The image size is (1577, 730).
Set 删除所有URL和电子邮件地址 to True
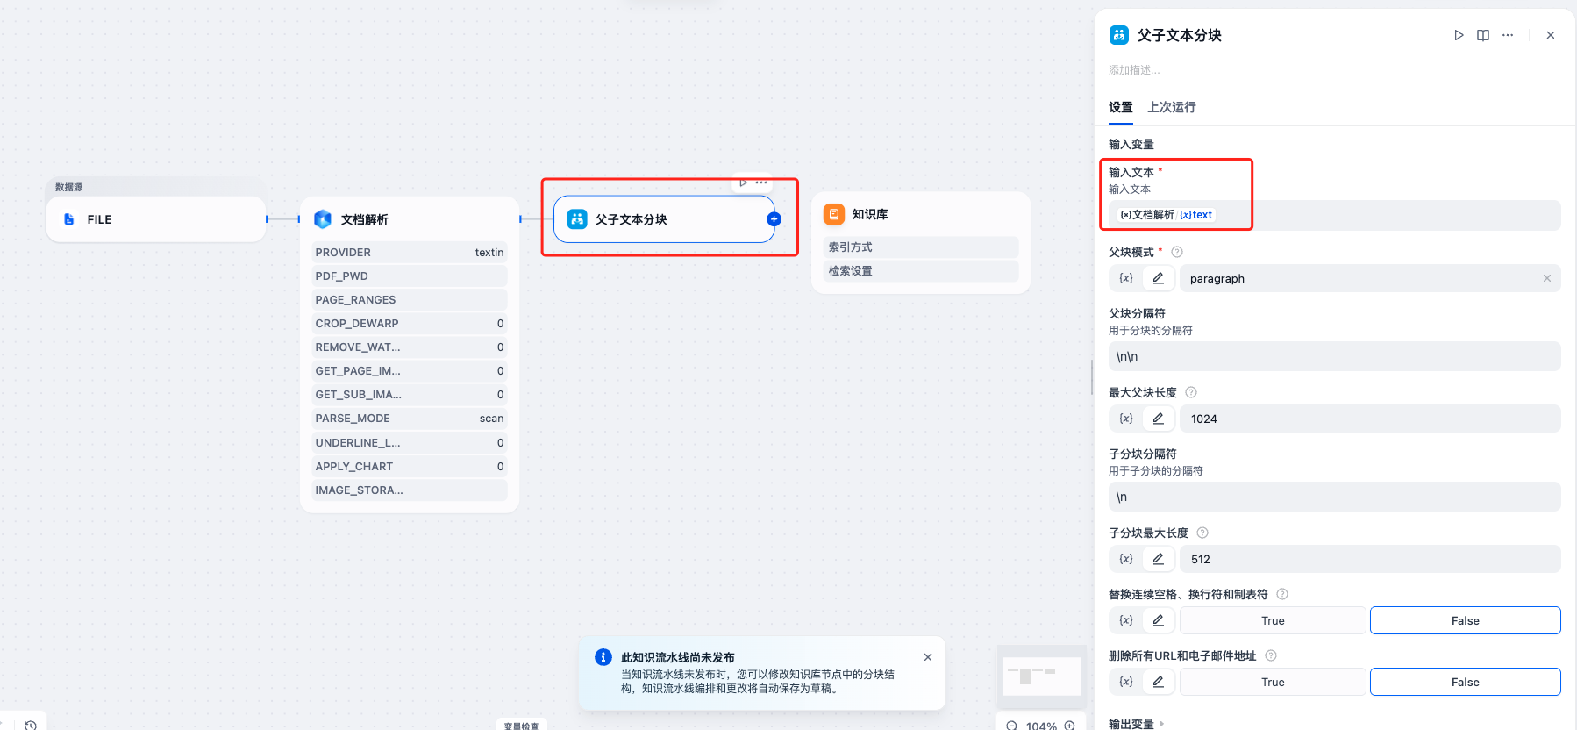1273,682
